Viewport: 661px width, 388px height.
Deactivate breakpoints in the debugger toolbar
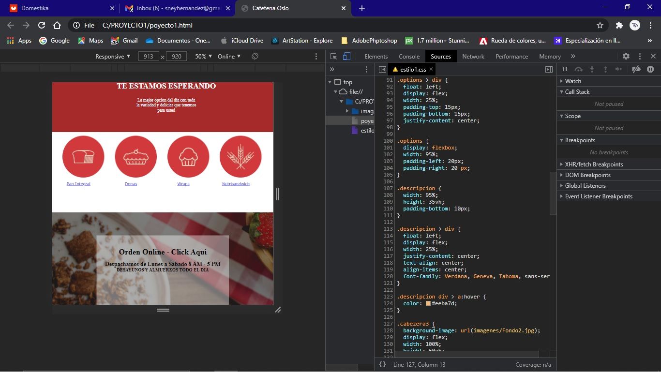point(636,69)
